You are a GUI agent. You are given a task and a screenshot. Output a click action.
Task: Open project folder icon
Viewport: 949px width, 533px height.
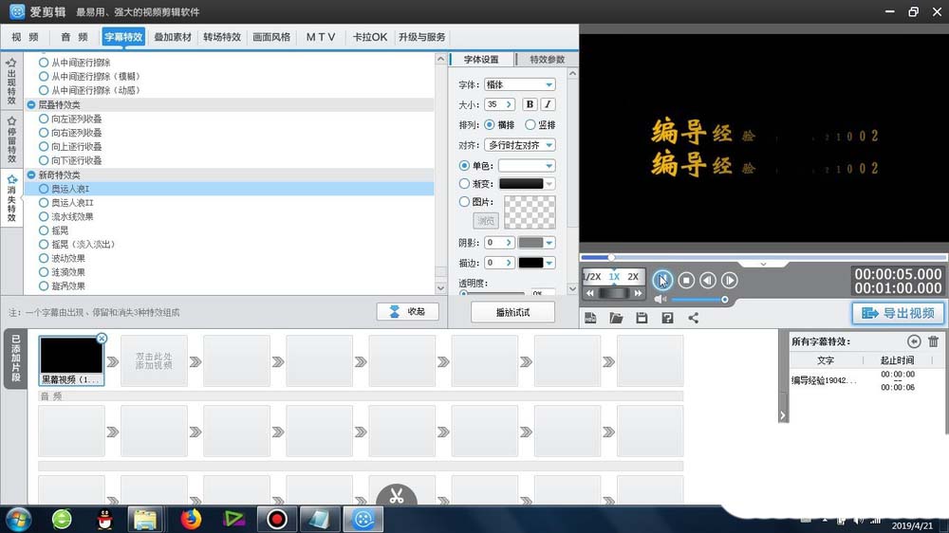pyautogui.click(x=616, y=319)
